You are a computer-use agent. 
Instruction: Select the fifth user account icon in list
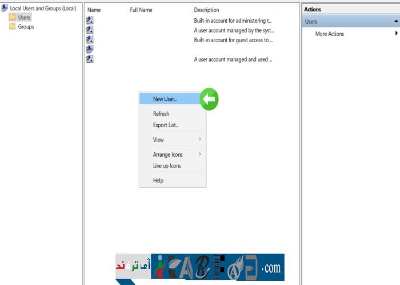(90, 59)
